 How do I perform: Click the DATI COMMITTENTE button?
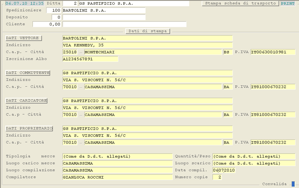point(28,73)
